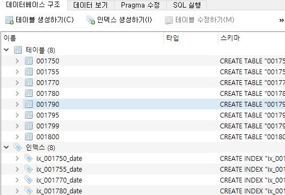Click the 타입 column header

[191, 38]
